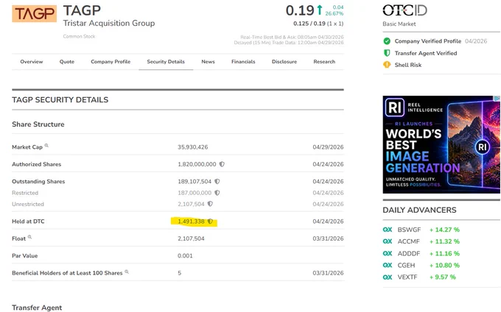Click the Market Cap value 35,930,426
This screenshot has width=501, height=312.
click(193, 147)
